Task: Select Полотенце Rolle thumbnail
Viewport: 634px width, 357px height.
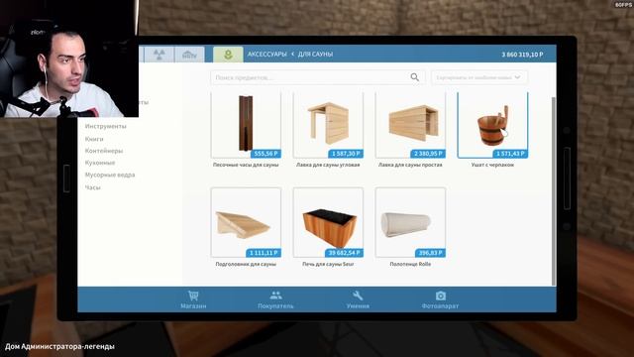Action: (x=410, y=222)
